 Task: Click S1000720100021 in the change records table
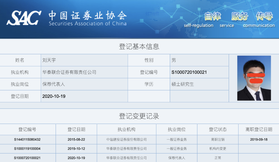pyautogui.click(x=27, y=158)
